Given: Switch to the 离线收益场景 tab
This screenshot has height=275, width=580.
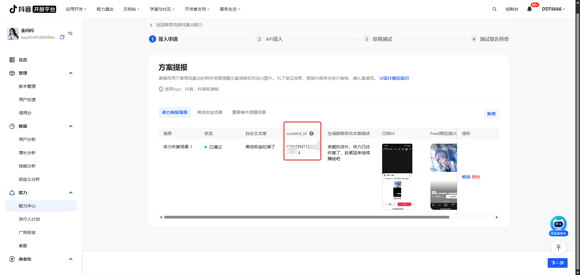Looking at the screenshot, I should click(210, 112).
